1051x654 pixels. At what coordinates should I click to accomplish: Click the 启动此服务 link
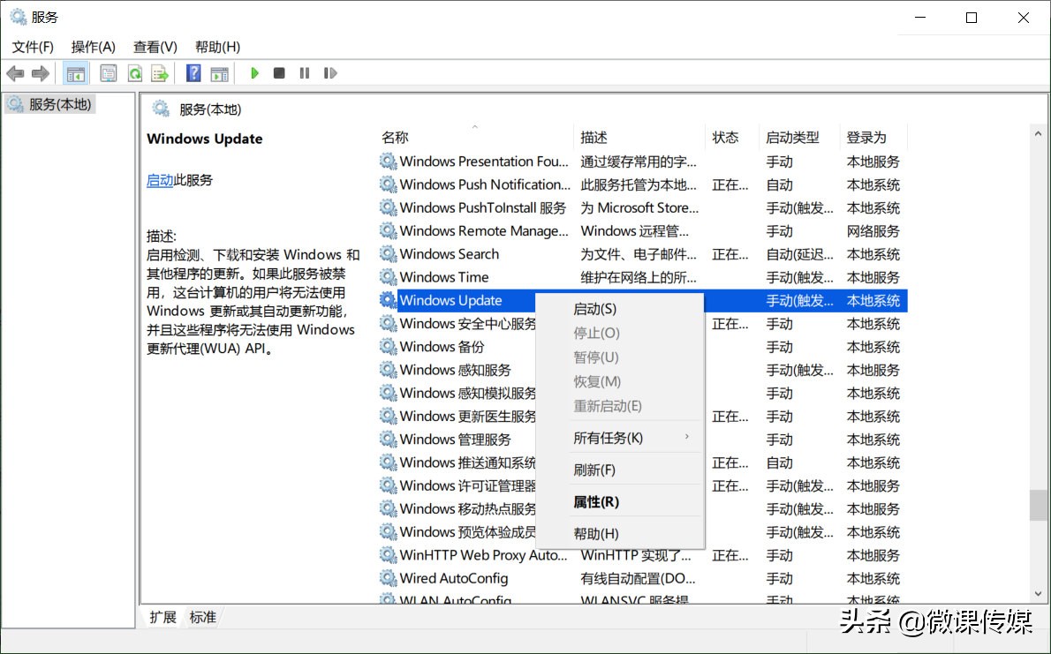(160, 180)
